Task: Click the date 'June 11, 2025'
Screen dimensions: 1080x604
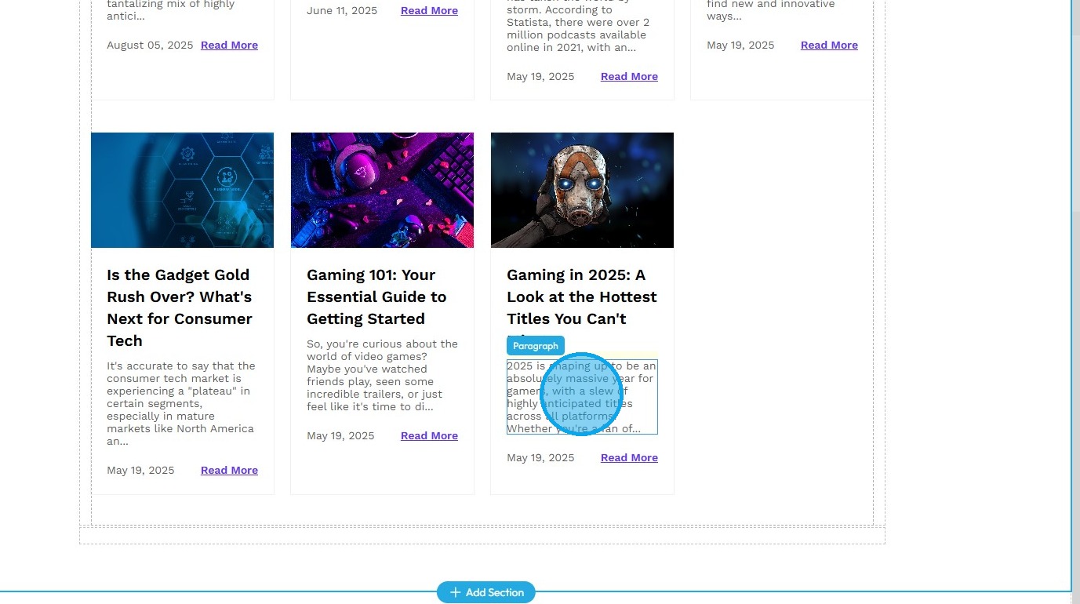Action: pyautogui.click(x=342, y=11)
